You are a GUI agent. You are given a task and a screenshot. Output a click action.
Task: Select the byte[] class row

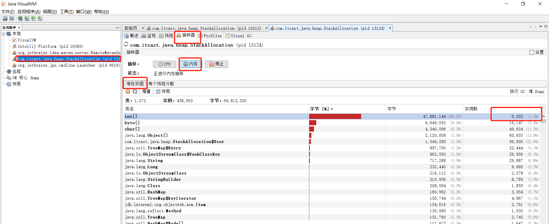point(332,123)
